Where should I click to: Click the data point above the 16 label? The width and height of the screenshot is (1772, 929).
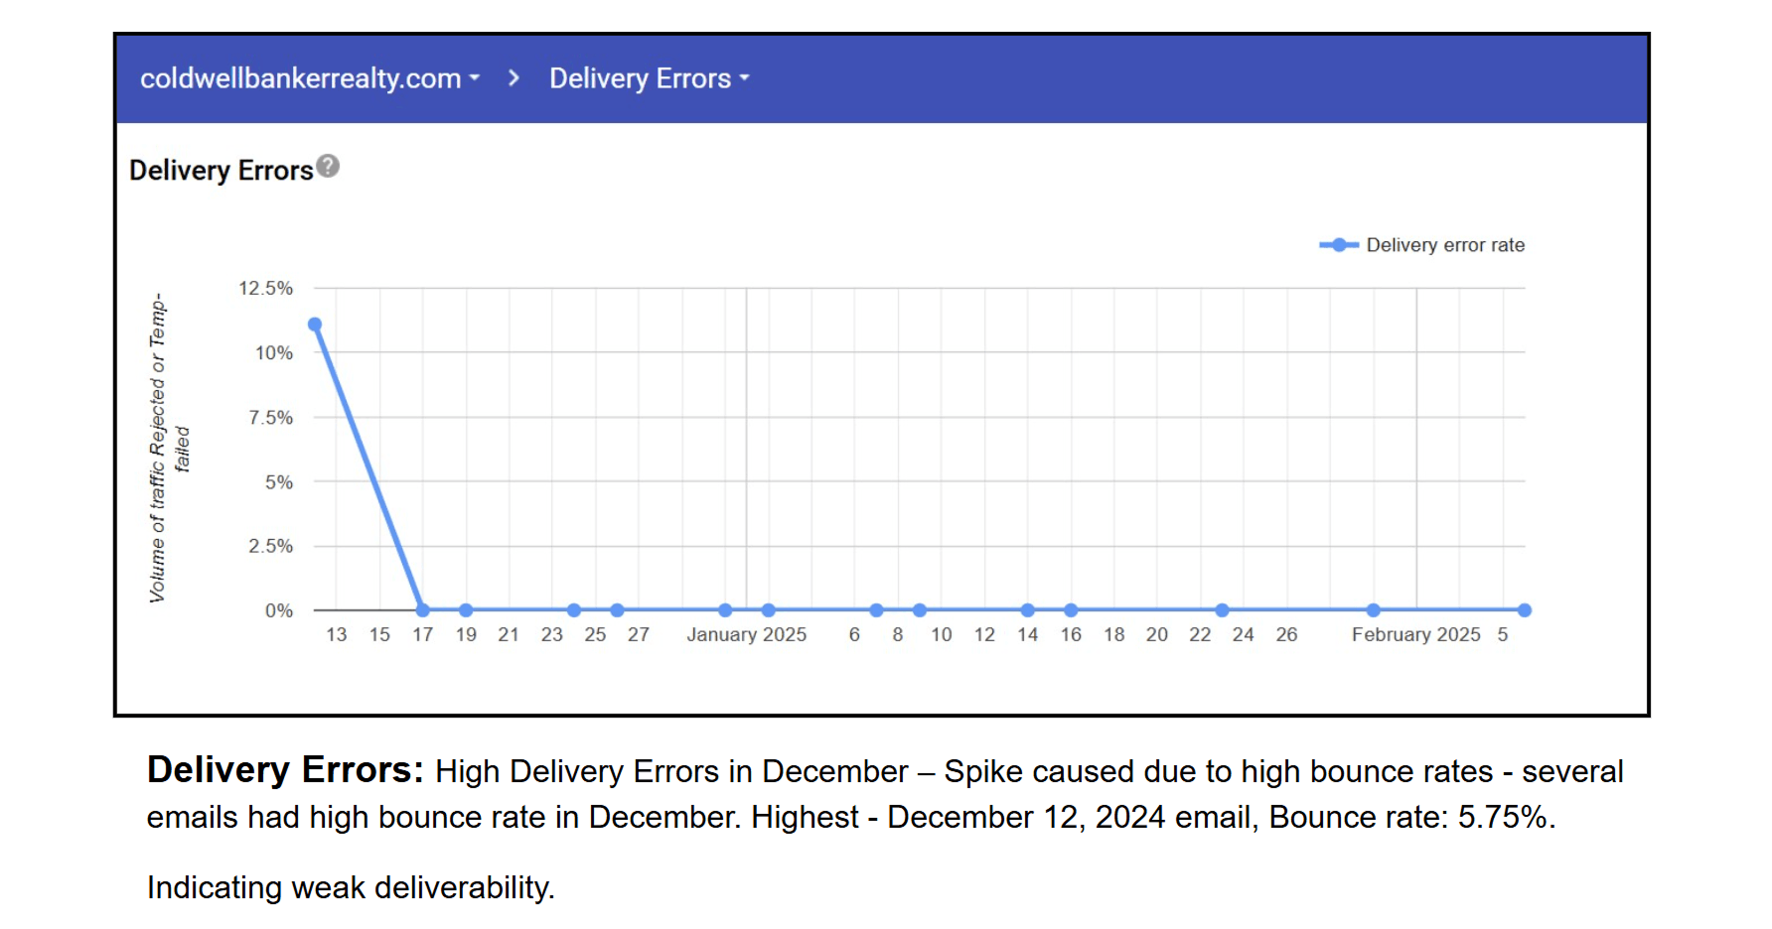tap(1071, 610)
